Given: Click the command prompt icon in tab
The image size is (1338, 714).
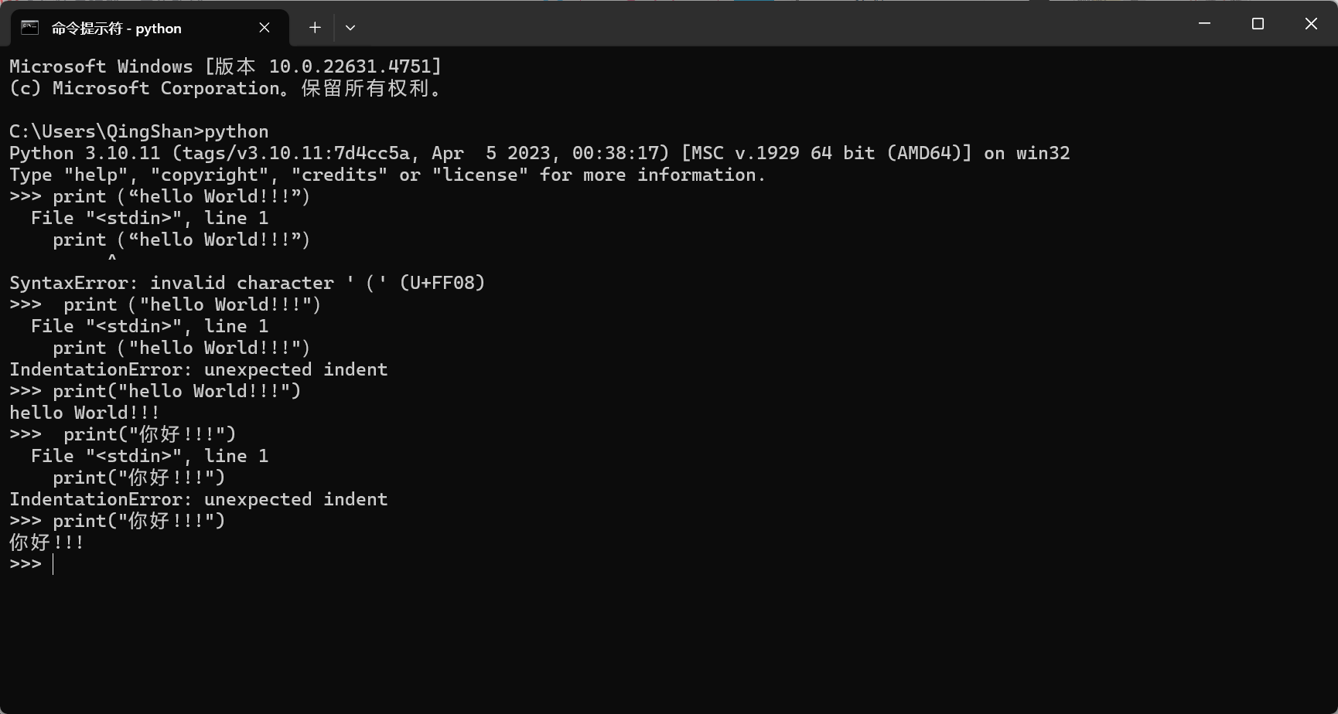Looking at the screenshot, I should click(29, 28).
